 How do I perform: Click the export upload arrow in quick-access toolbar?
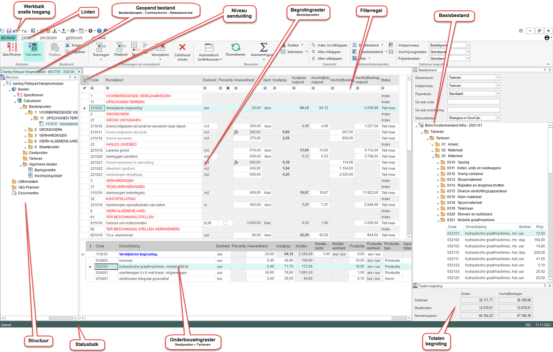point(63,31)
